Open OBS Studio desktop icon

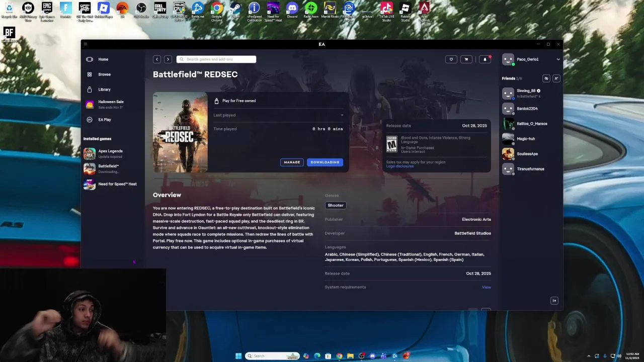pyautogui.click(x=141, y=11)
